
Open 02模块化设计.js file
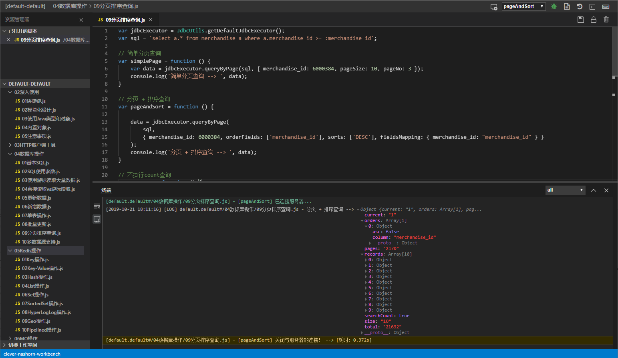[x=39, y=110]
